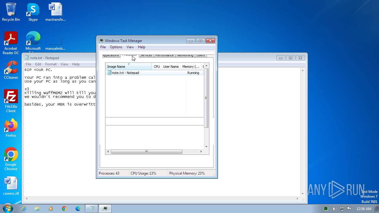Launch Internet Explorer from the taskbar
Image resolution: width=379 pixels, height=213 pixels.
[x=23, y=209]
